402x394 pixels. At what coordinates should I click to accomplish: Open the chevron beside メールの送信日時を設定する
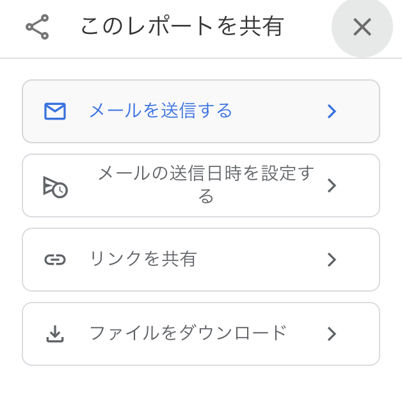click(x=332, y=185)
